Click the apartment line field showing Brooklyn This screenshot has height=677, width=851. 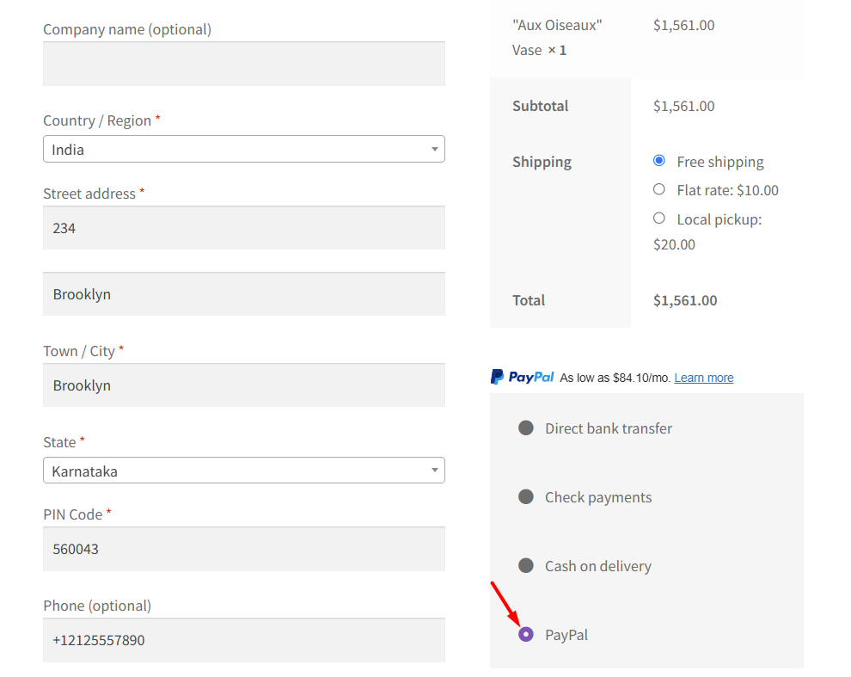pyautogui.click(x=243, y=293)
